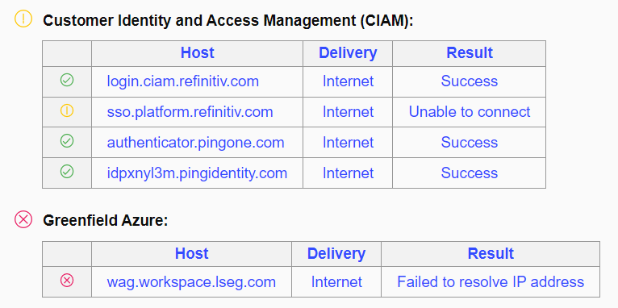Click green success icon for login.ciam.refinitiv.com
This screenshot has width=618, height=308.
pyautogui.click(x=67, y=81)
